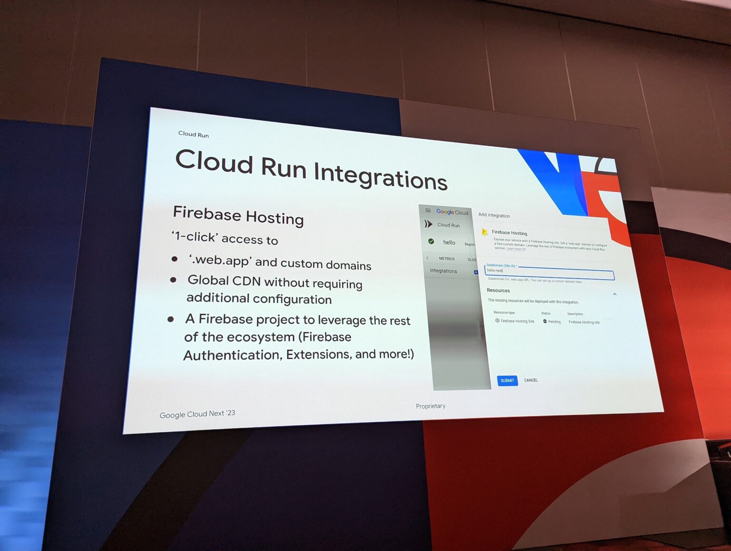The width and height of the screenshot is (731, 551).
Task: Open the SLOS tab
Action: coord(473,260)
